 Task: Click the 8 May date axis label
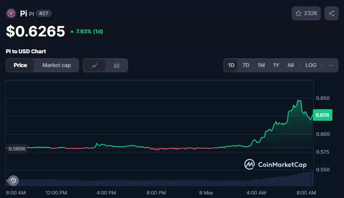click(206, 193)
